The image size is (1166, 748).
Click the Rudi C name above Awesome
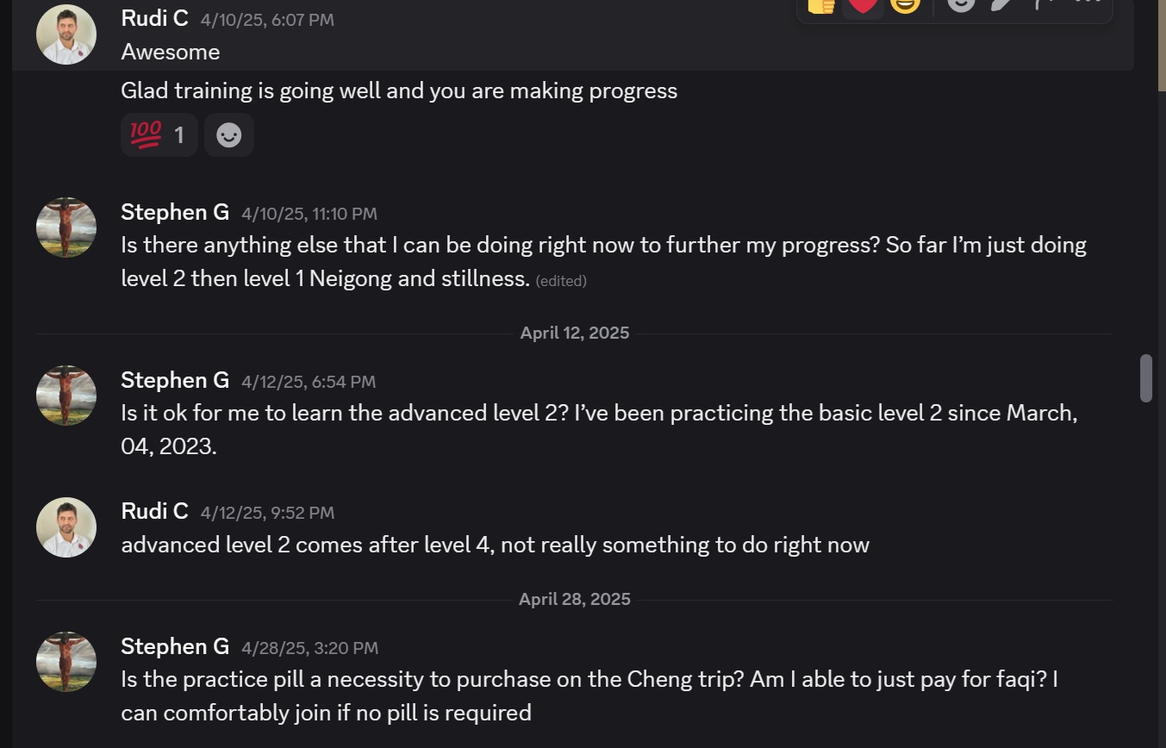154,18
